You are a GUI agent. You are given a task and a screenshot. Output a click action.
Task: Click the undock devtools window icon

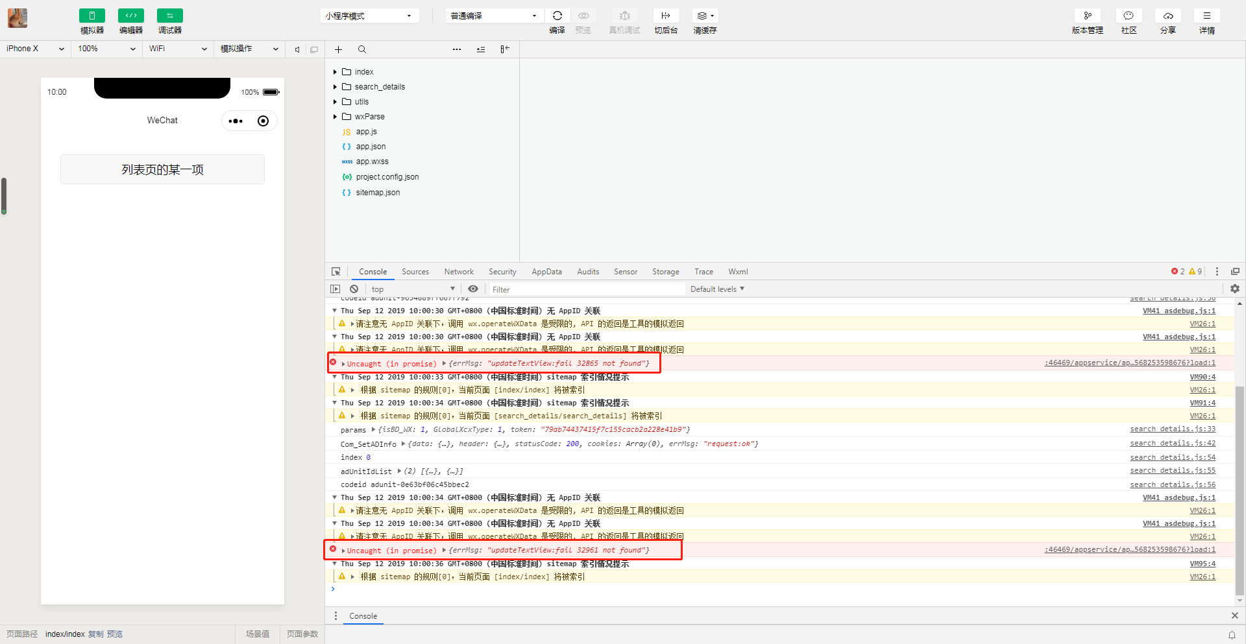point(1235,272)
